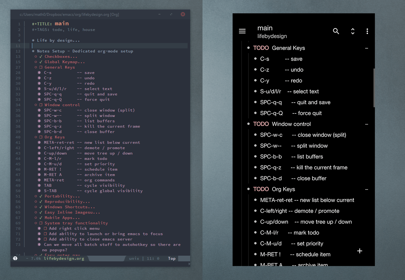405x280 pixels.
Task: Collapse the 'Window control' section in Orgzly
Action: (x=367, y=124)
